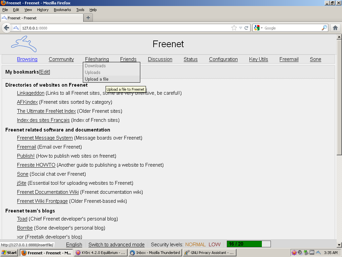Open the Sone navigation item
This screenshot has height=257, width=342.
click(316, 59)
